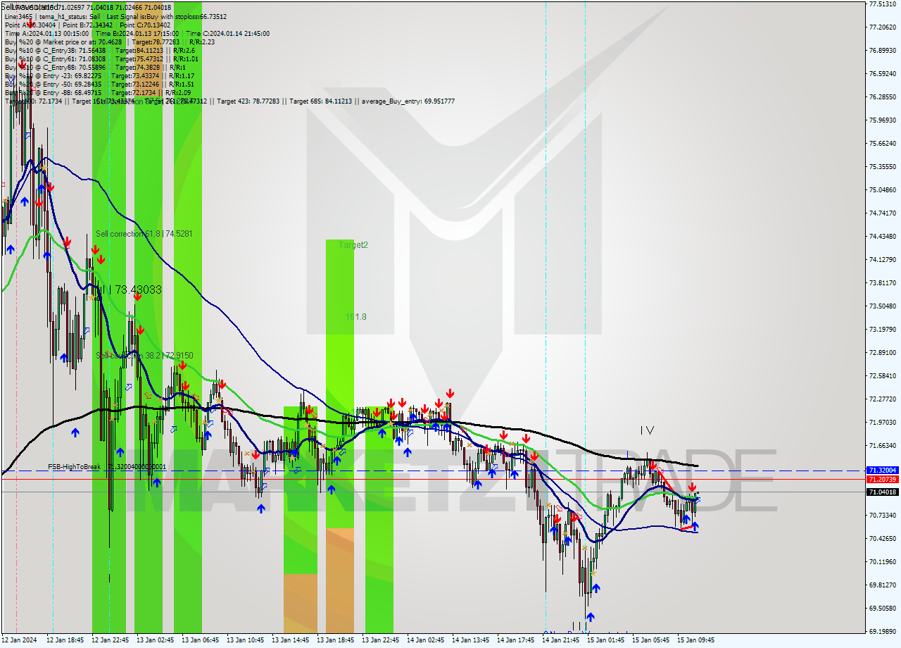901x648 pixels.
Task: Select the 'Sell correction 61.8 | 74.5281' label
Action: coord(144,233)
